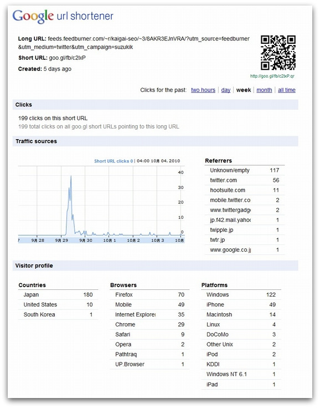Image resolution: width=320 pixels, height=408 pixels.
Task: Click the '199 clicks on this short URL' text
Action: point(53,118)
